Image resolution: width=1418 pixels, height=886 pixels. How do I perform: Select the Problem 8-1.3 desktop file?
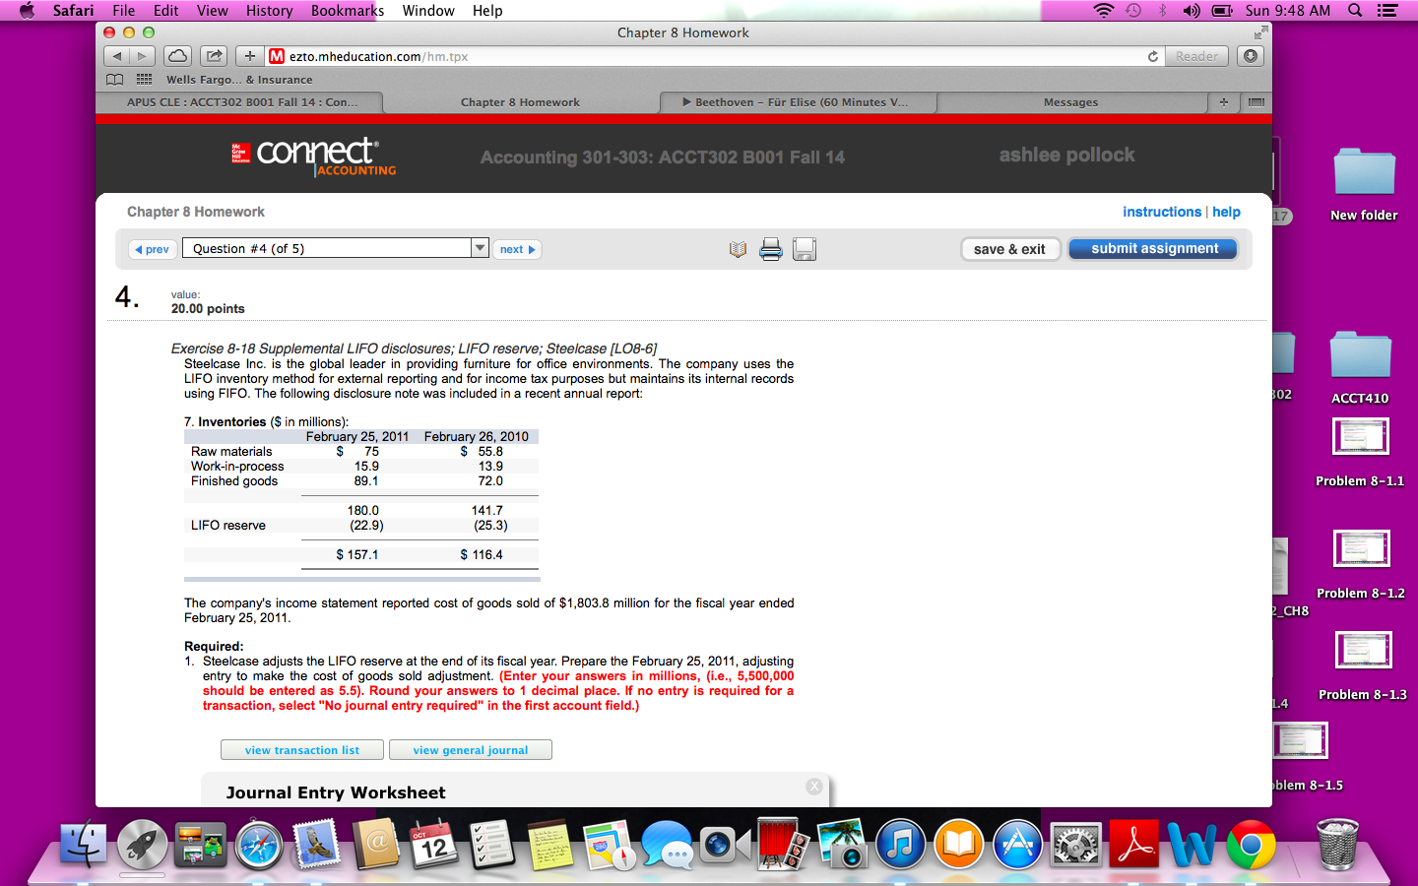(1363, 665)
